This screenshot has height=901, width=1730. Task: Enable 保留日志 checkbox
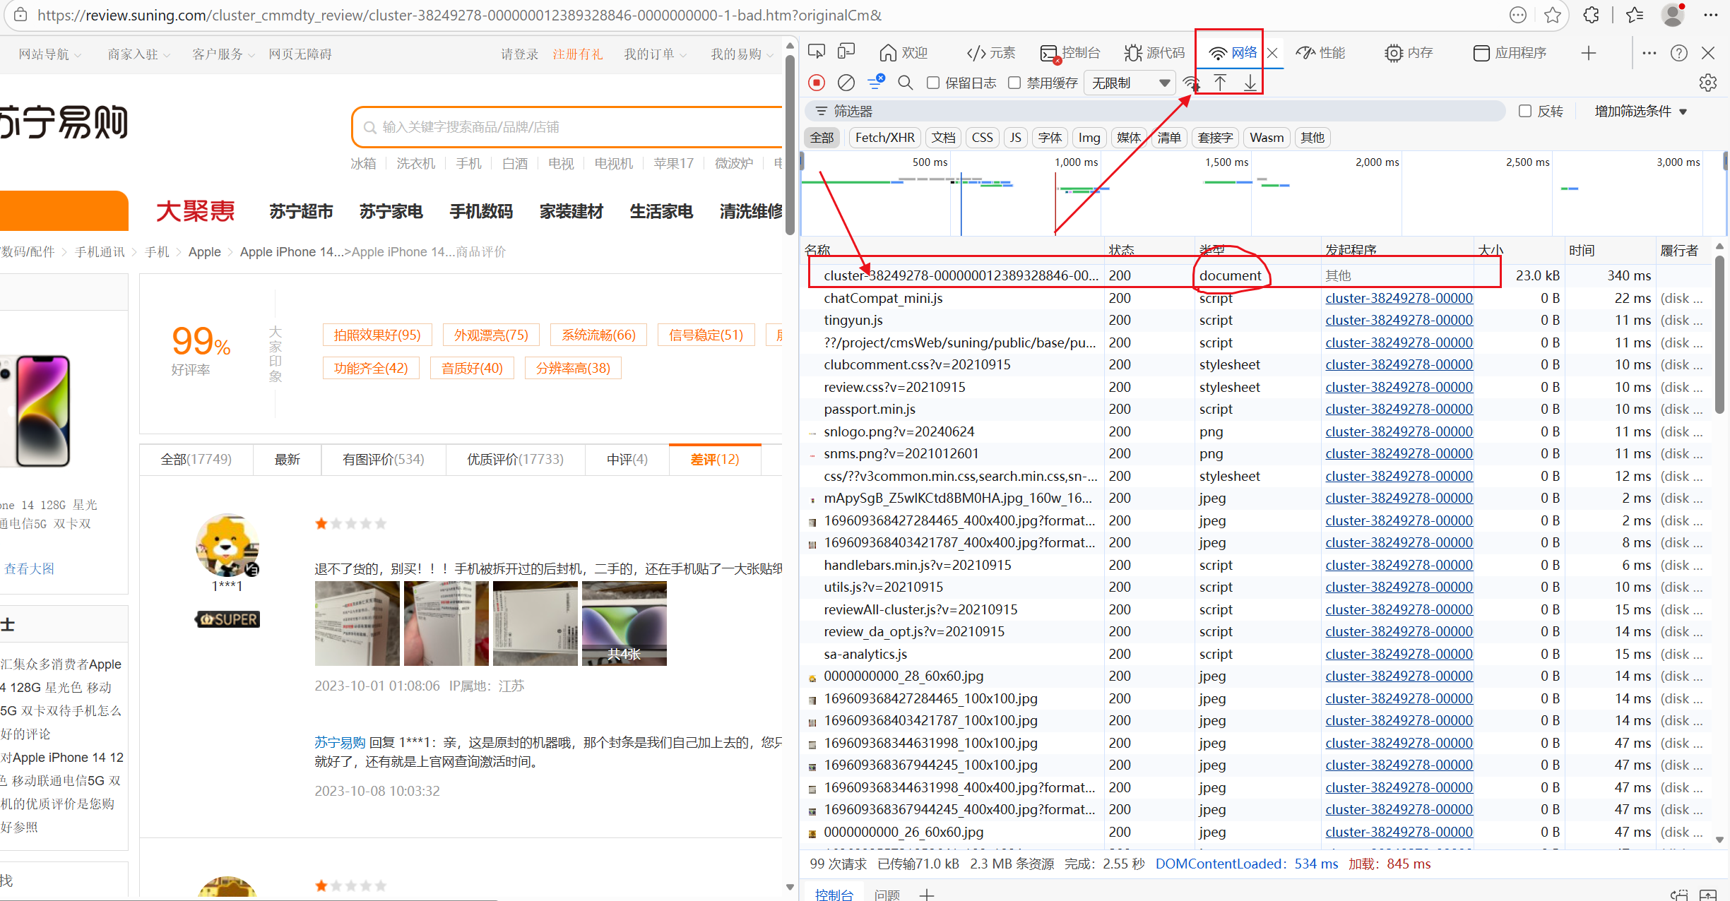(933, 83)
